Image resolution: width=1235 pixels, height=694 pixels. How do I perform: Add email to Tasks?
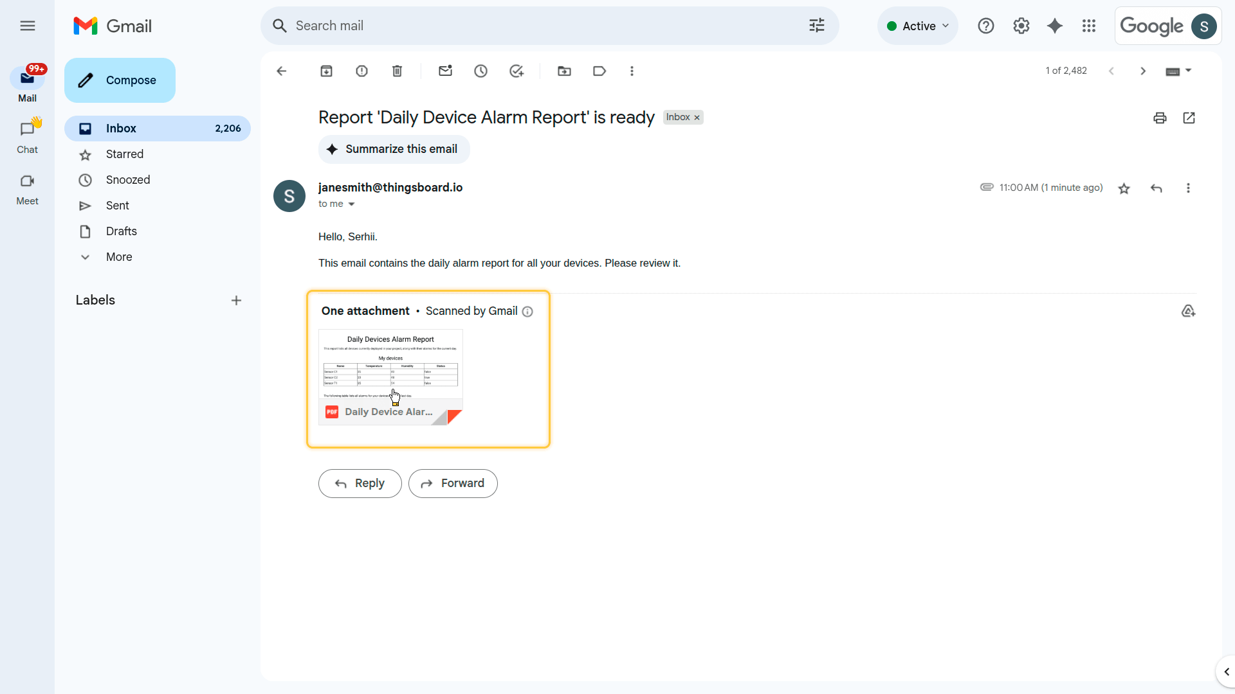pos(516,71)
